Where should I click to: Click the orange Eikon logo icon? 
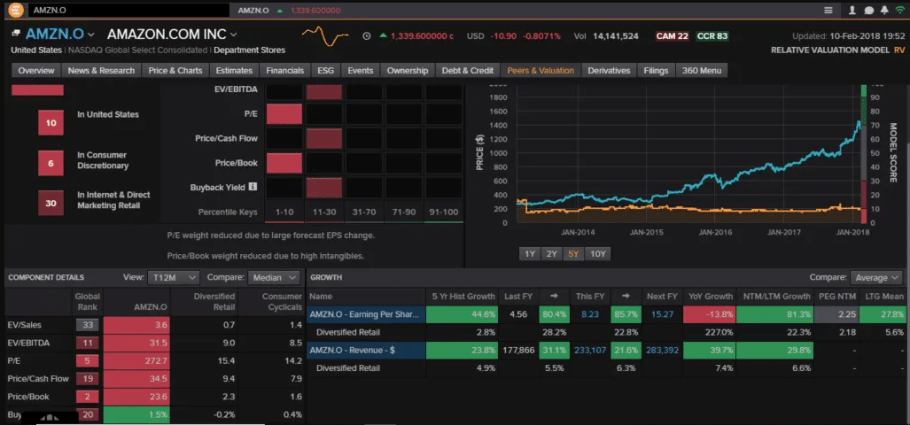(17, 10)
